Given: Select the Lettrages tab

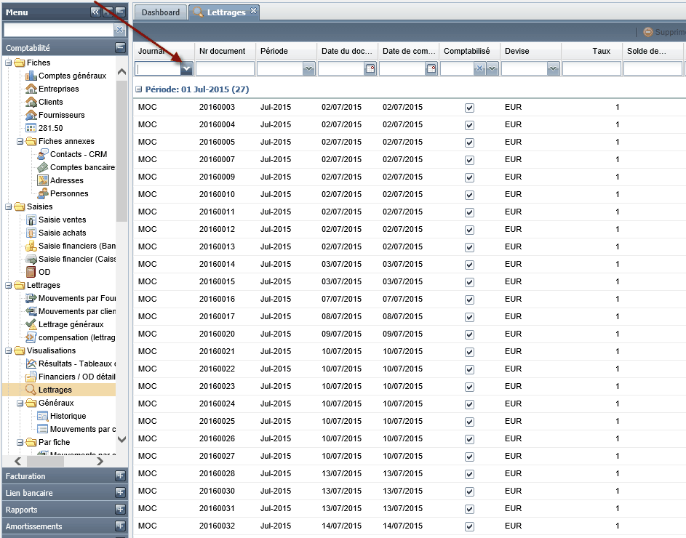Looking at the screenshot, I should pyautogui.click(x=224, y=12).
